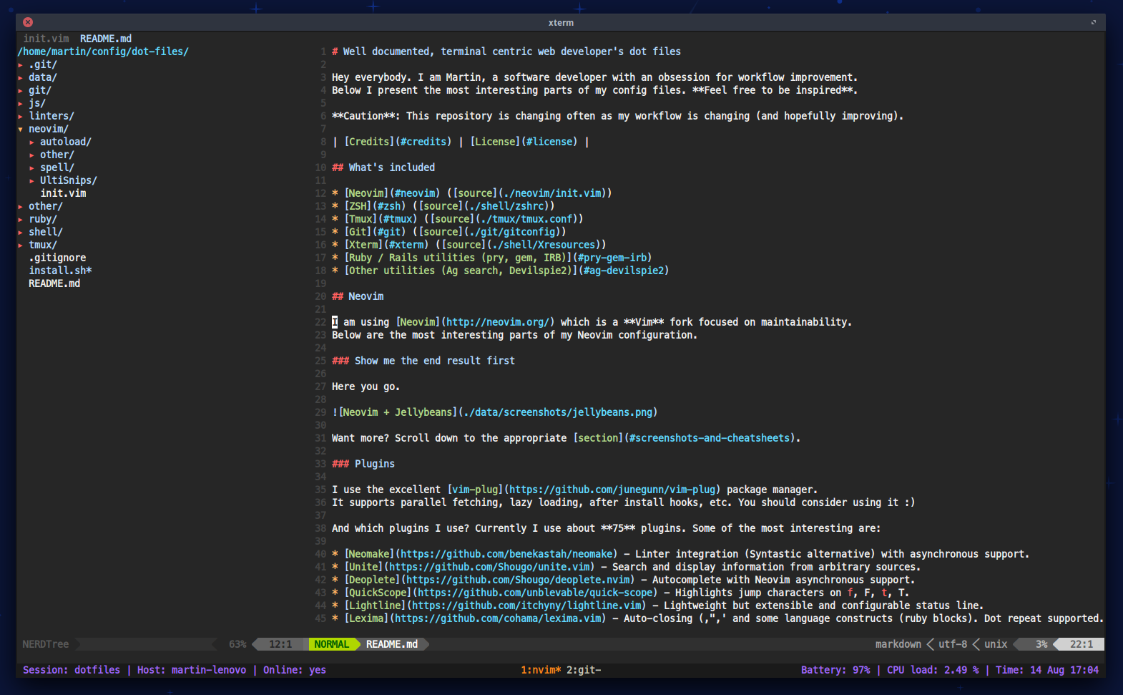Expand the data/ folder arrow
1123x695 pixels.
coord(21,78)
